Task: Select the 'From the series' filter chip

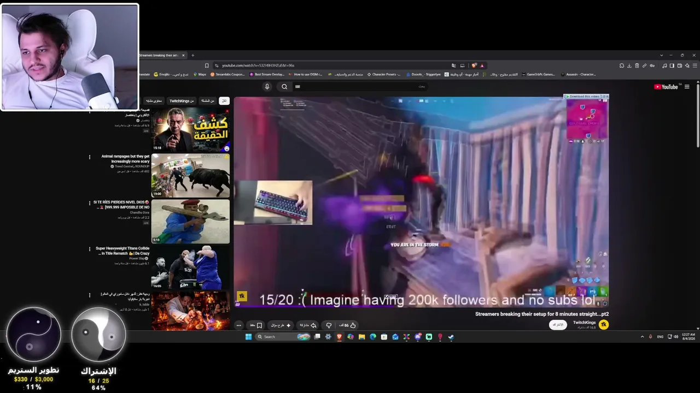Action: pos(208,101)
